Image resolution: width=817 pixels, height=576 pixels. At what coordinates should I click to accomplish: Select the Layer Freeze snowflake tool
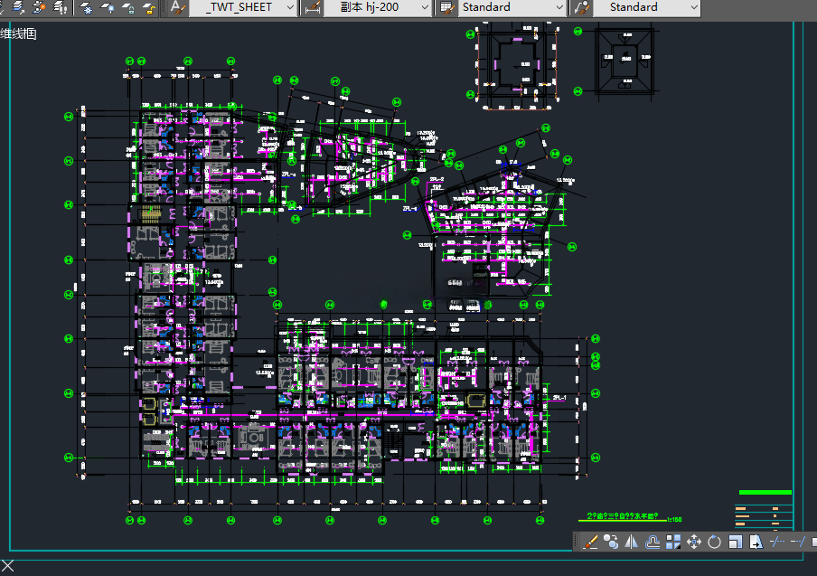tap(87, 7)
